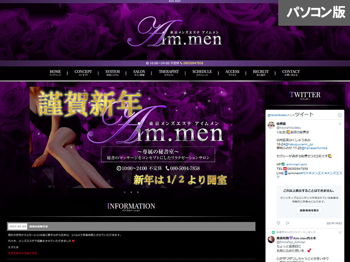Click the Twitter widget info icon

pyautogui.click(x=339, y=115)
